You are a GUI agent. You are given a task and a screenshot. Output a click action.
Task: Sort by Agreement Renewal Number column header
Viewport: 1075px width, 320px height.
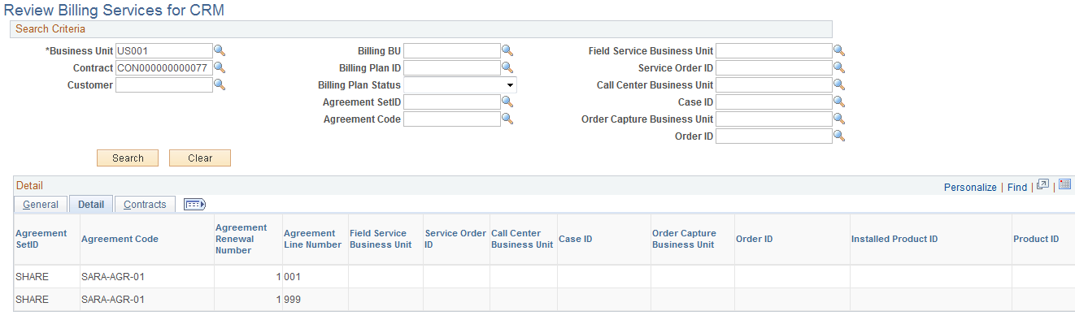tap(242, 239)
